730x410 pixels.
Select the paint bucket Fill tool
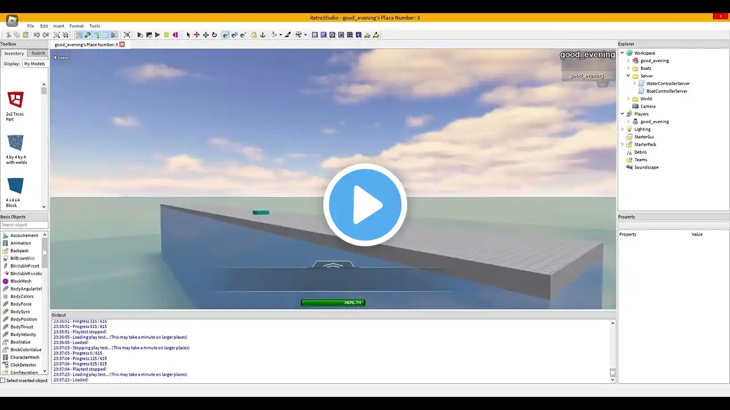(x=274, y=35)
